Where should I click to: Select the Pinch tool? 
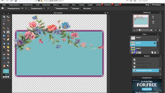(8, 58)
